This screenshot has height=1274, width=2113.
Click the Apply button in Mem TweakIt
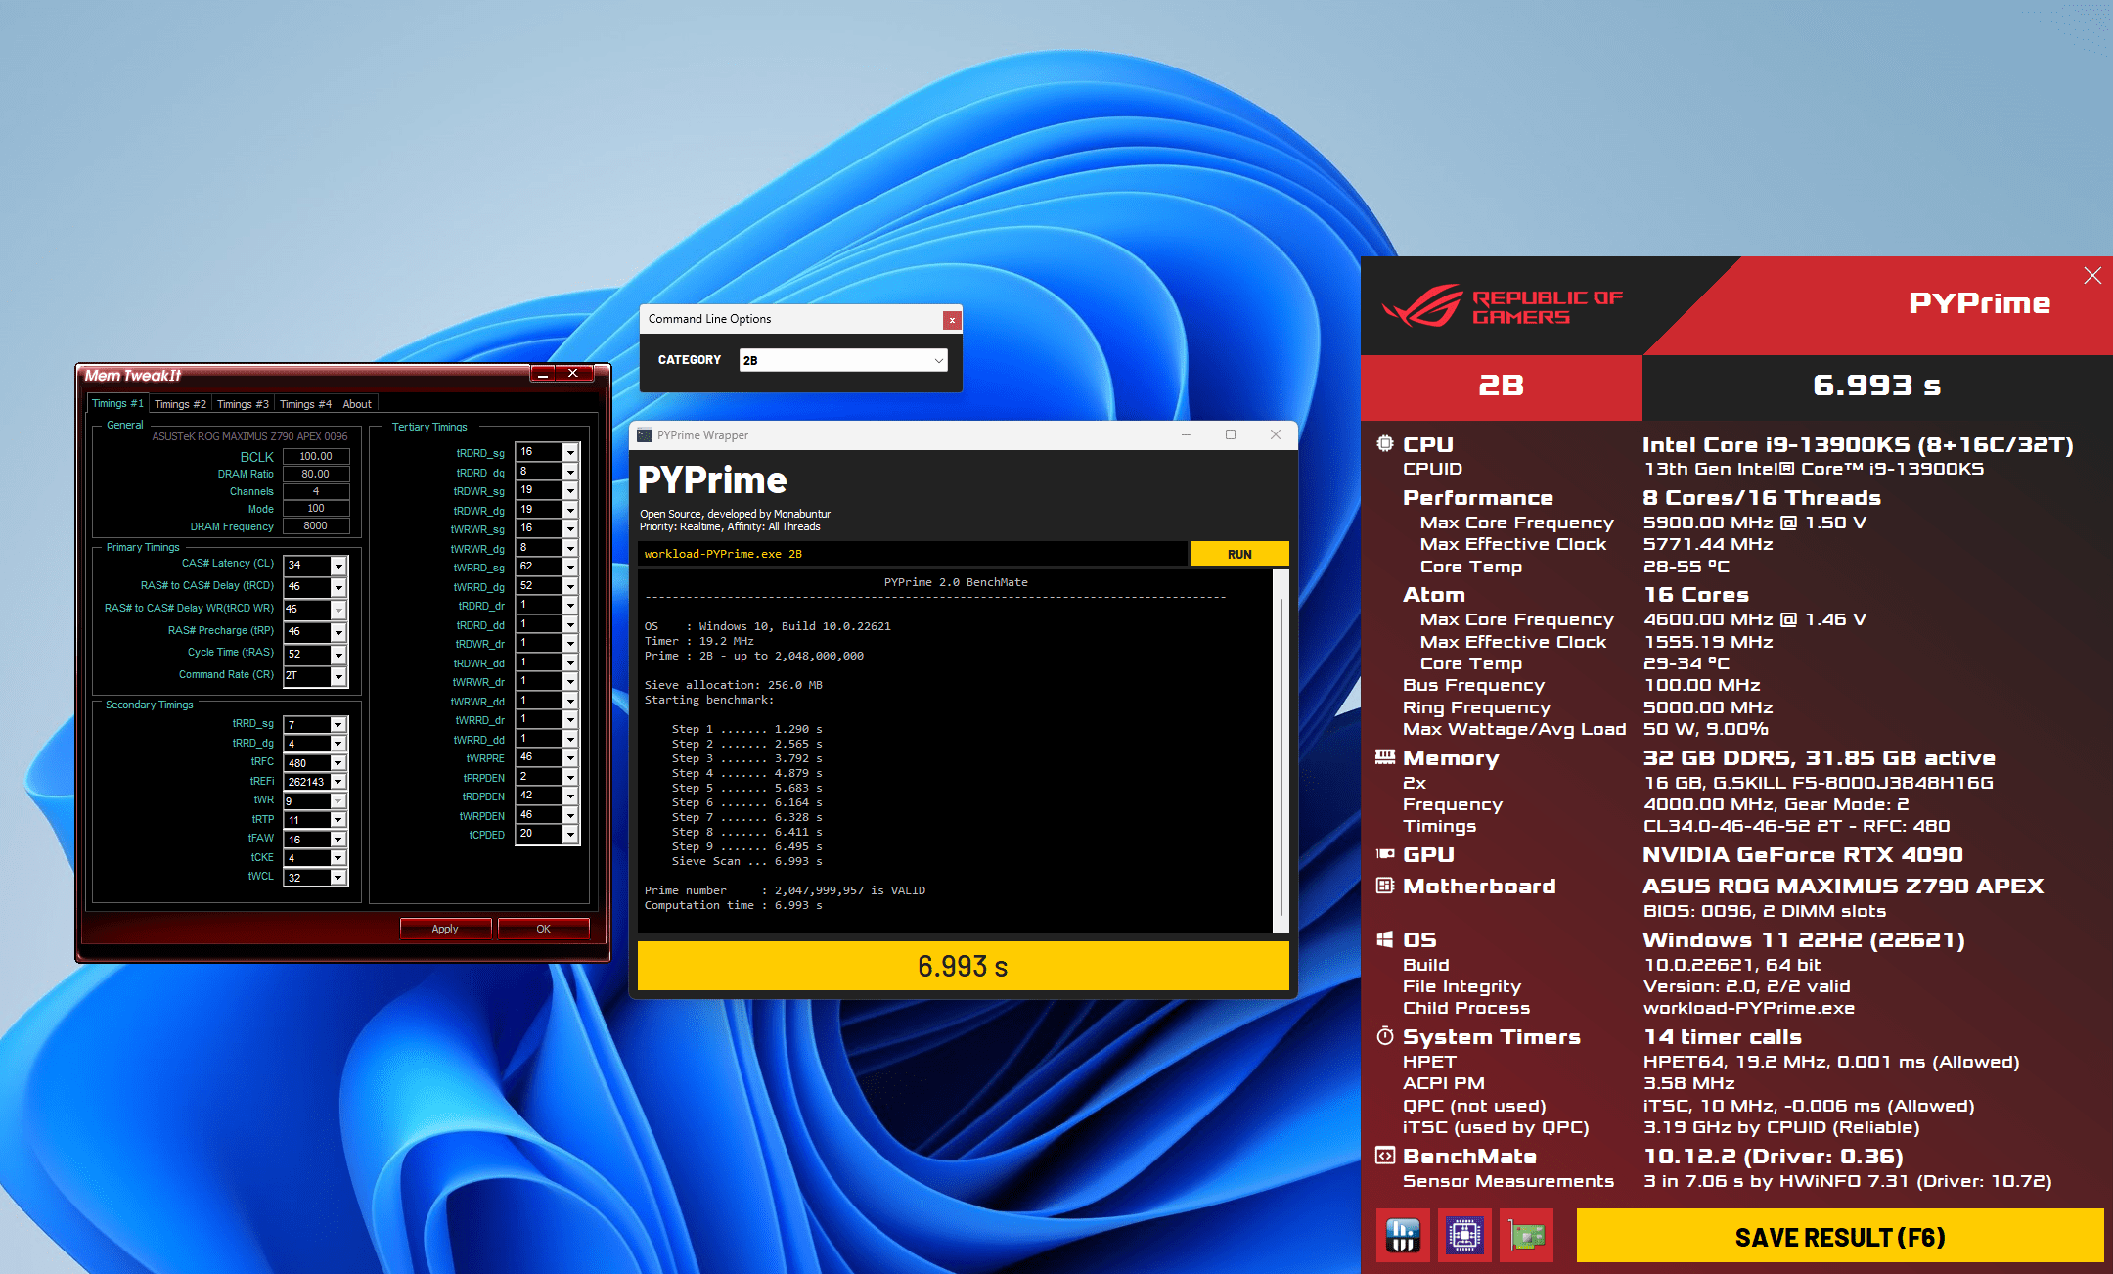pyautogui.click(x=445, y=929)
